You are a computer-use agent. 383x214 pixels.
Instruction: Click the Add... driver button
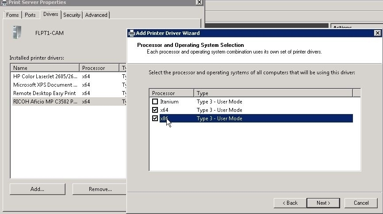(37, 189)
